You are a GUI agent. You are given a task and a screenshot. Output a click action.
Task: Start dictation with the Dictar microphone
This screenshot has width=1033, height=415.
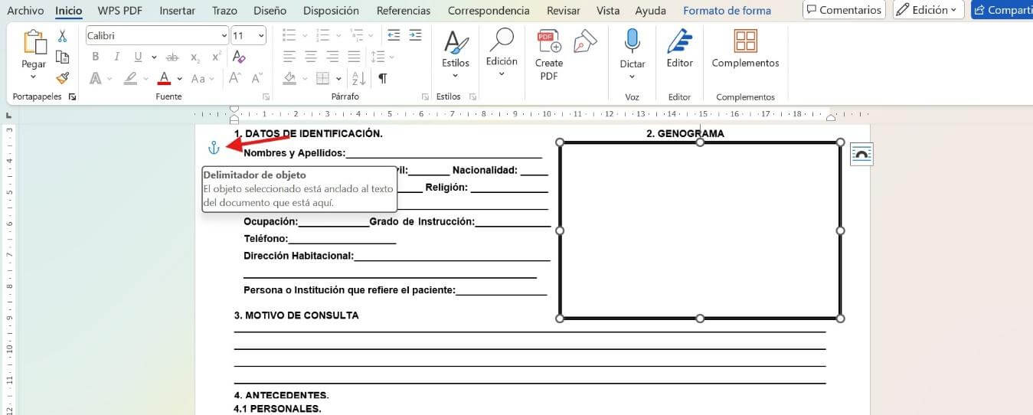point(633,41)
